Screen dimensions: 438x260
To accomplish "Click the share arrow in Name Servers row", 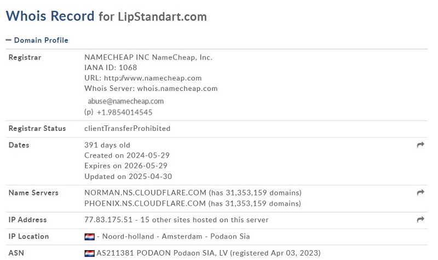I will point(420,193).
